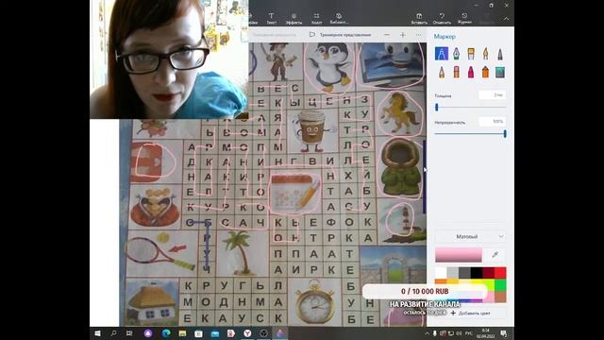This screenshot has width=604, height=340.
Task: Select the Oil brush tool
Action: coord(471,54)
